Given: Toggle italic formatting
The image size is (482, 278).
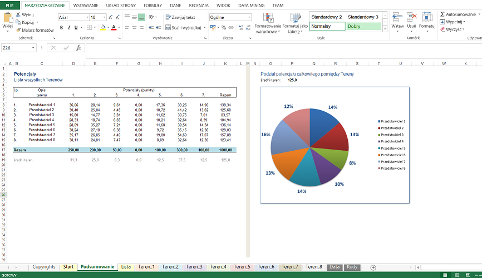Looking at the screenshot, I should tap(69, 28).
